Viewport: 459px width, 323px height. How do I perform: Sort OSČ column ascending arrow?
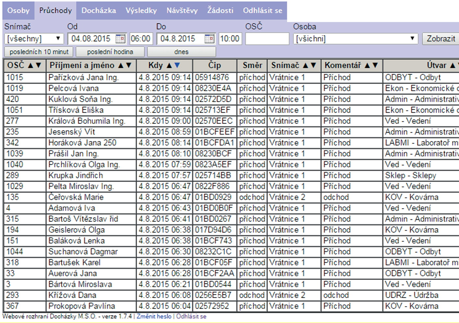[31, 66]
